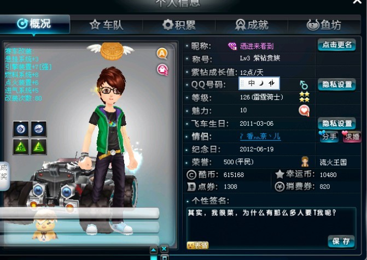
Task: Select the first green triangle item slot
Action: pos(21,147)
